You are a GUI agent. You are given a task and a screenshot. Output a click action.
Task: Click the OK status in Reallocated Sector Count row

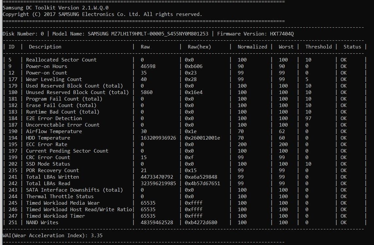pyautogui.click(x=343, y=60)
